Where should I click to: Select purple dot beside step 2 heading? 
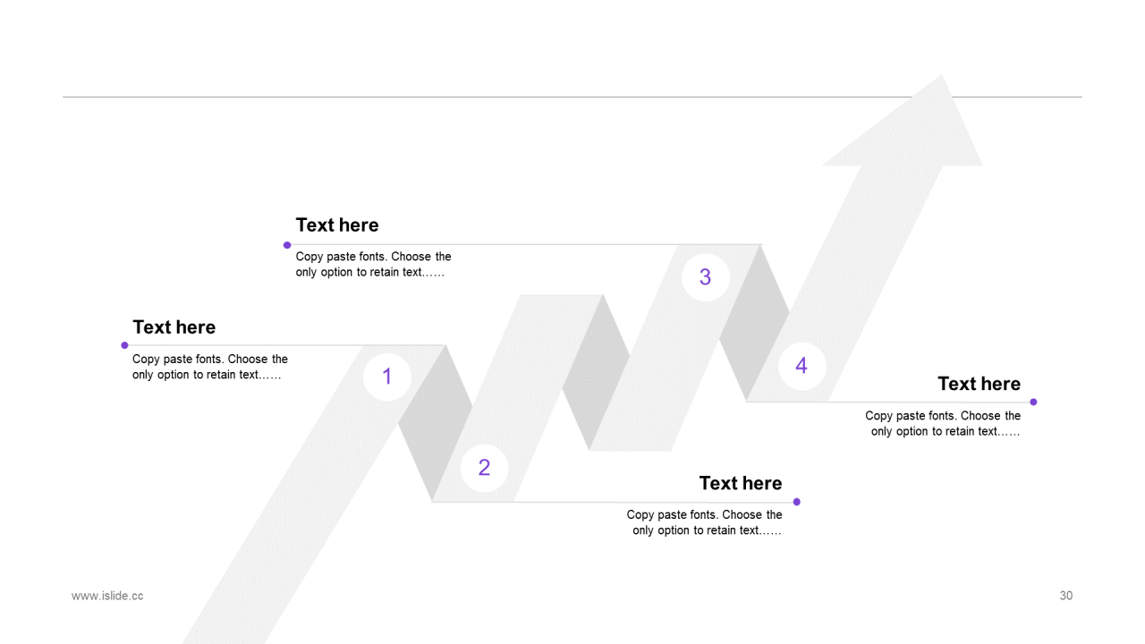tap(796, 502)
